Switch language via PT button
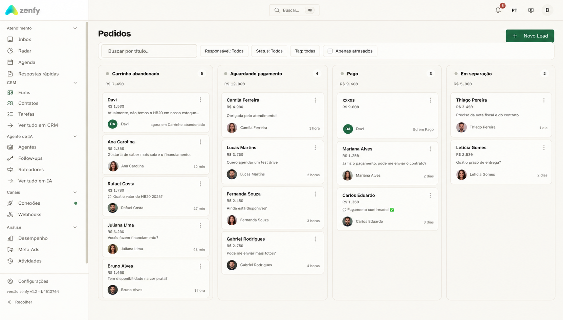Screen dimensions: 563x320 tap(514, 10)
